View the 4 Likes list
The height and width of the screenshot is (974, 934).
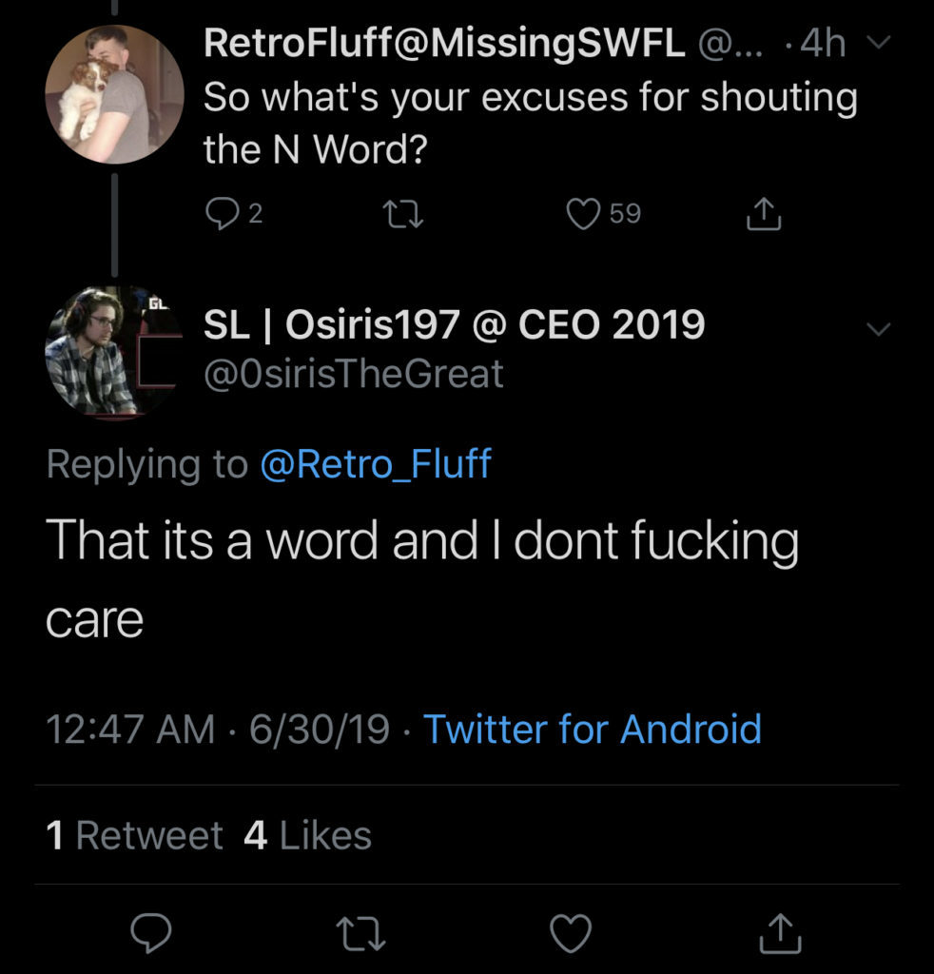[307, 835]
